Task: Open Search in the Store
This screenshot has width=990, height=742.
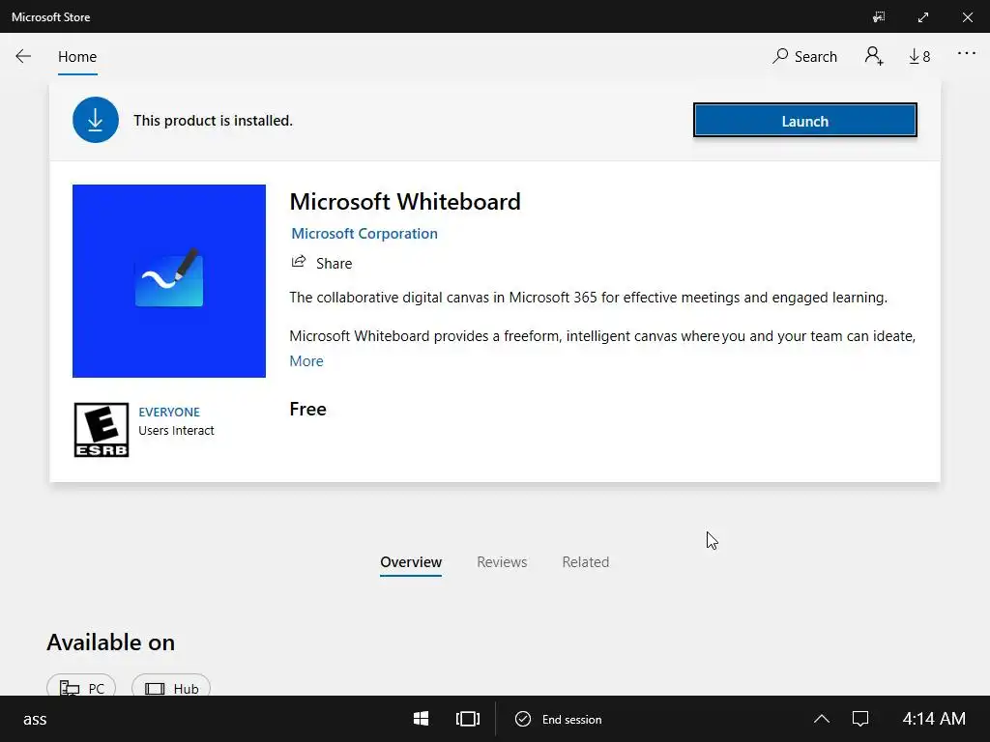Action: click(804, 56)
